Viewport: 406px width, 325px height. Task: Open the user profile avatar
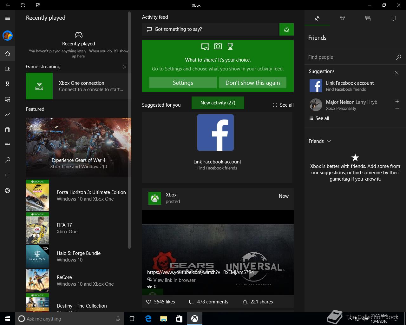pyautogui.click(x=8, y=36)
